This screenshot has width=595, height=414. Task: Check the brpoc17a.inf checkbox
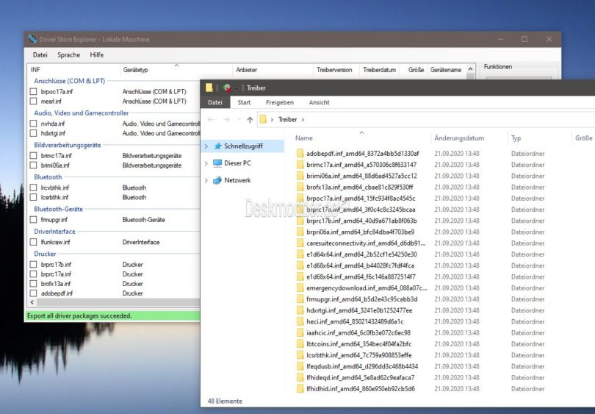pyautogui.click(x=33, y=92)
